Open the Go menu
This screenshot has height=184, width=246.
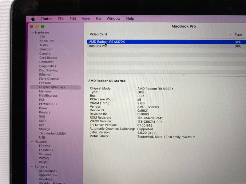[98, 19]
